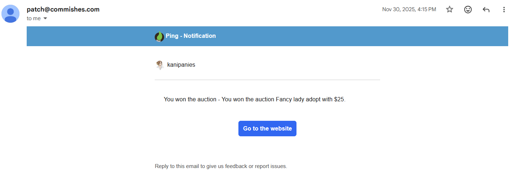This screenshot has height=181, width=510.
Task: Click the divider line below kanipanies
Action: tap(267, 80)
